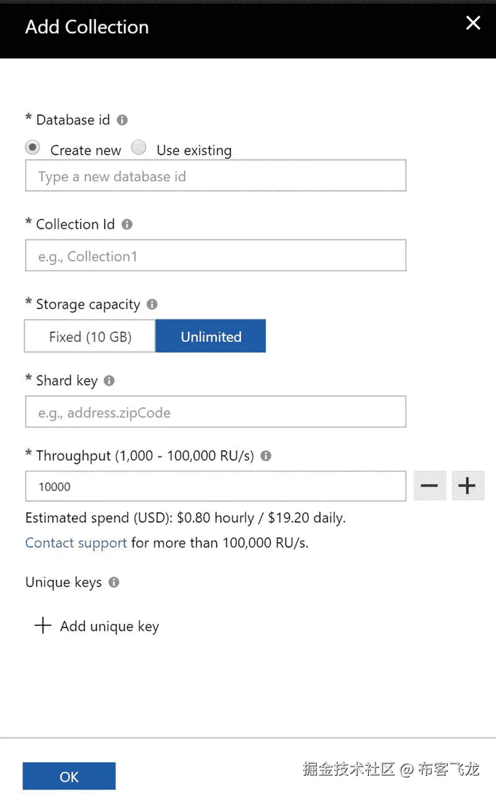Decrease throughput with the minus icon
This screenshot has width=496, height=794.
(430, 486)
